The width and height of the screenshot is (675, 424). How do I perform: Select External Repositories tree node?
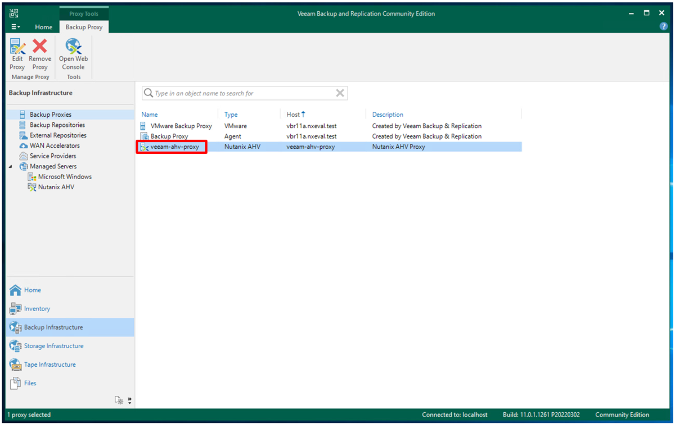click(x=58, y=135)
